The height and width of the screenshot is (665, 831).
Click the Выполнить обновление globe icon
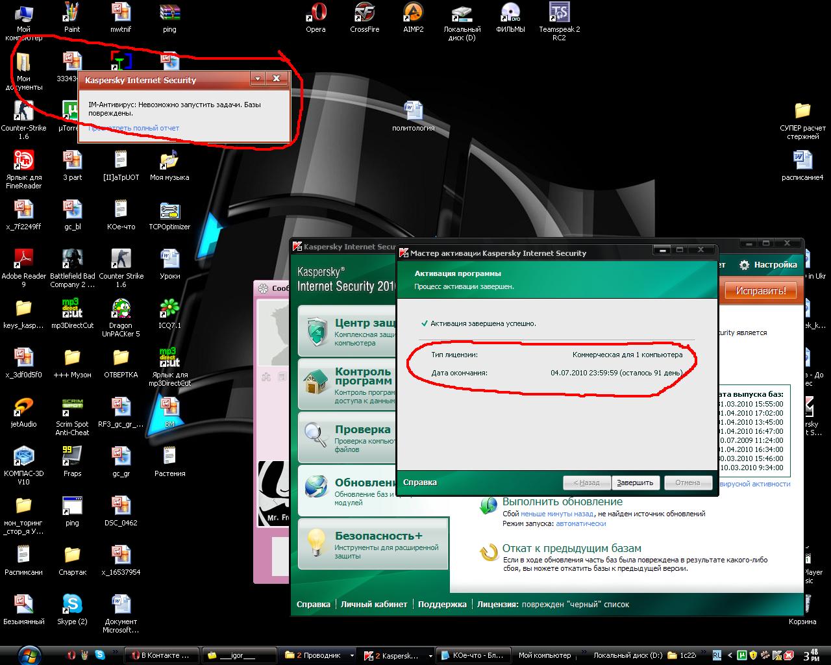pos(488,507)
